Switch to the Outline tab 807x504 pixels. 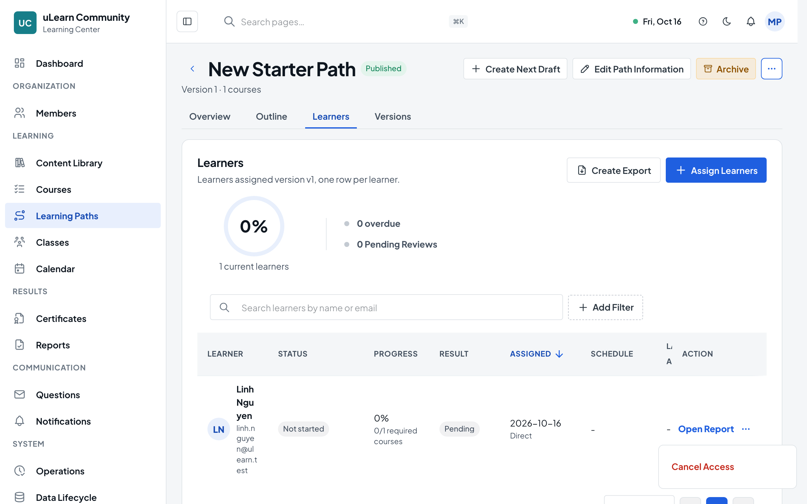[x=271, y=116]
